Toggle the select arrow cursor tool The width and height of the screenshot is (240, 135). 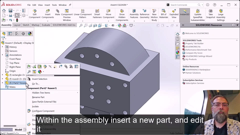click(x=17, y=15)
